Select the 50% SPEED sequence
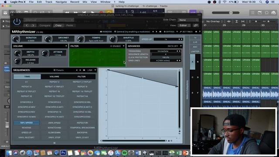Screen dimensions: 279x157 pyautogui.click(x=26, y=123)
